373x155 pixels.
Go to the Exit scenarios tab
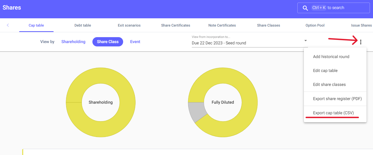[129, 25]
